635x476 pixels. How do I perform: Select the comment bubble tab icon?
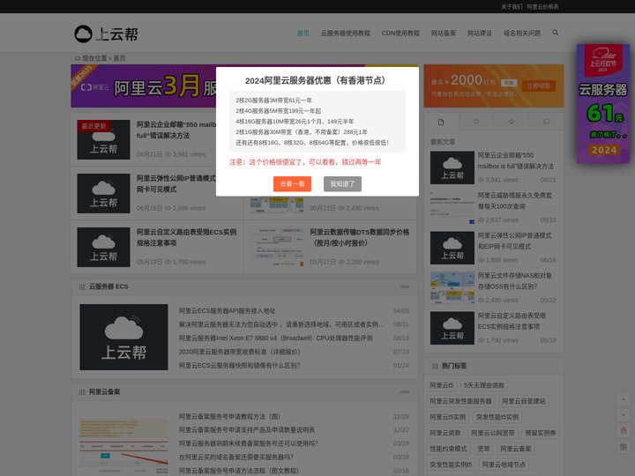pyautogui.click(x=546, y=122)
